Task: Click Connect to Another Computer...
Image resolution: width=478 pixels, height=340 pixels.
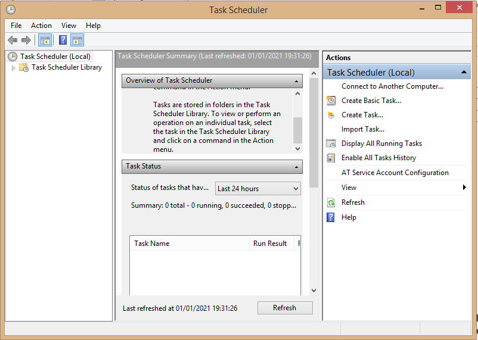Action: pyautogui.click(x=392, y=86)
